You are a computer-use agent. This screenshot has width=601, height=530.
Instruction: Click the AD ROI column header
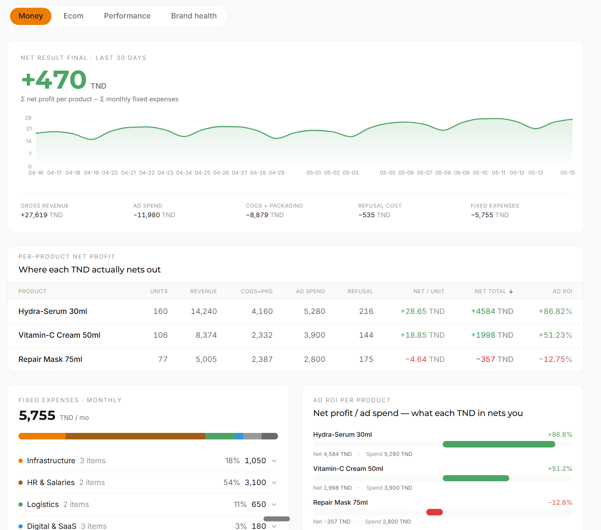click(562, 291)
